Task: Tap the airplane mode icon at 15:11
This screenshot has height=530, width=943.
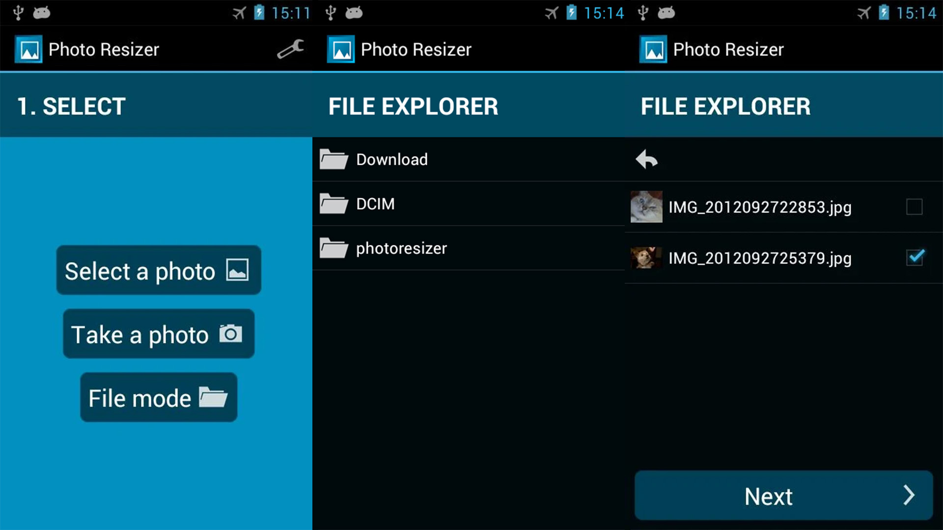Action: (x=239, y=13)
